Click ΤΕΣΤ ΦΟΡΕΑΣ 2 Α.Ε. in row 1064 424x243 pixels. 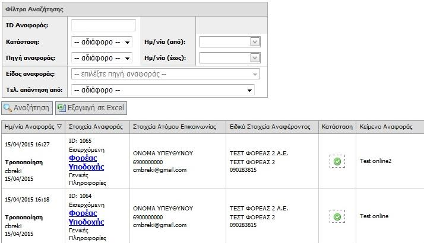pos(259,209)
